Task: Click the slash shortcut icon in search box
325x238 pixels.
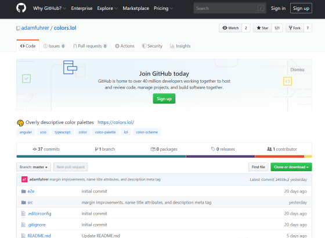Action: [x=261, y=8]
